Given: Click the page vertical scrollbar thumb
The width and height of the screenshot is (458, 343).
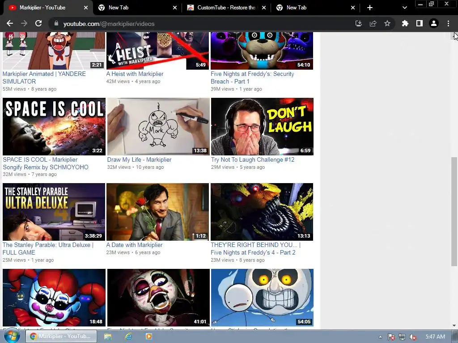Looking at the screenshot, I should [454, 212].
